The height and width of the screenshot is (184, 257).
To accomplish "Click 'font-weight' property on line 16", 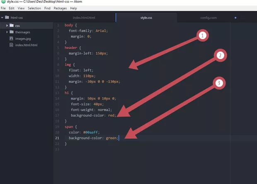I will pyautogui.click(x=82, y=110).
